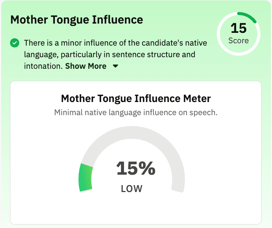Viewport: 272px width, 228px height.
Task: Click the green segment of the gauge
Action: click(86, 178)
